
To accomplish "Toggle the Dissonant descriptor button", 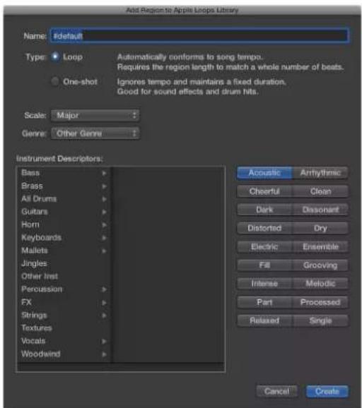I will 320,210.
